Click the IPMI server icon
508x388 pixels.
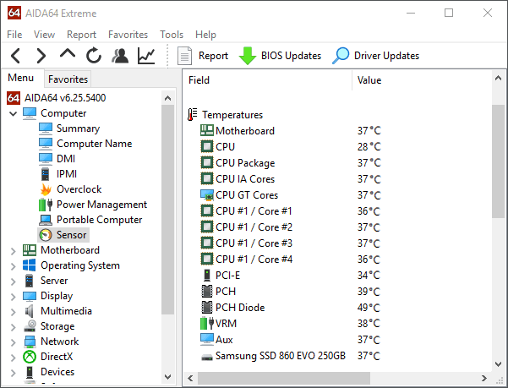point(46,174)
